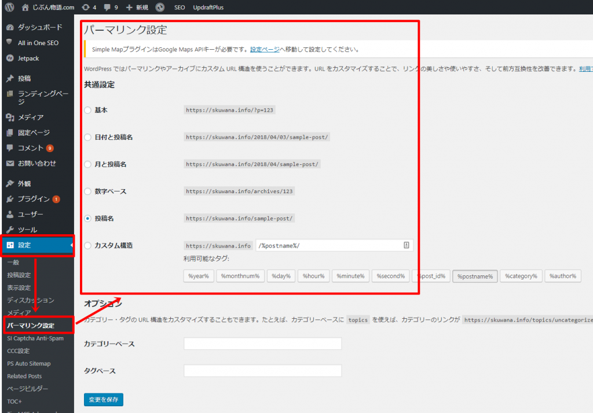Follow the 設定ページ link in notice
This screenshot has width=593, height=413.
point(265,49)
